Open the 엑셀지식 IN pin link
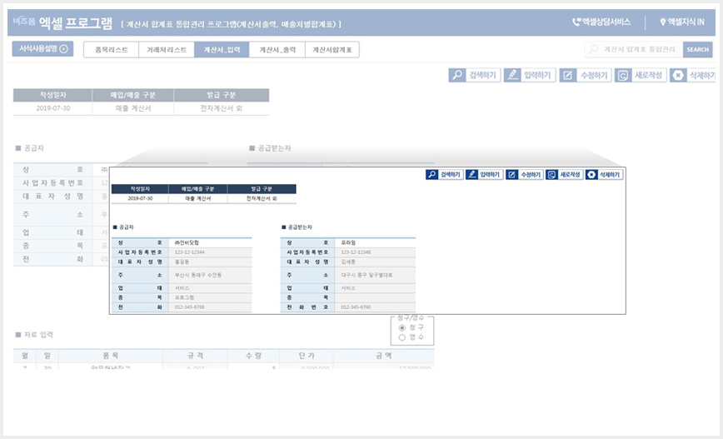 point(682,22)
